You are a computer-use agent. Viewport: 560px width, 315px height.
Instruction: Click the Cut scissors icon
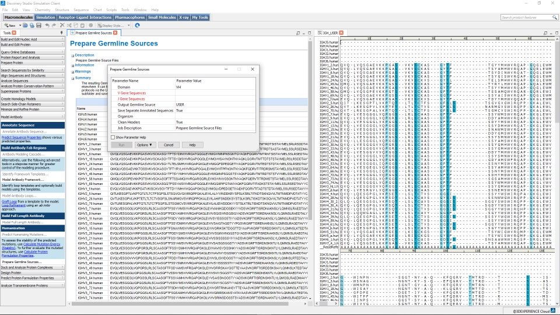tap(69, 26)
